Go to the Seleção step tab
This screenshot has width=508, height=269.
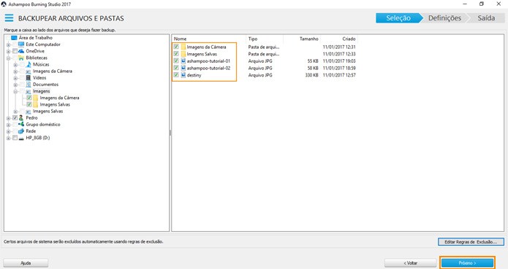(398, 18)
